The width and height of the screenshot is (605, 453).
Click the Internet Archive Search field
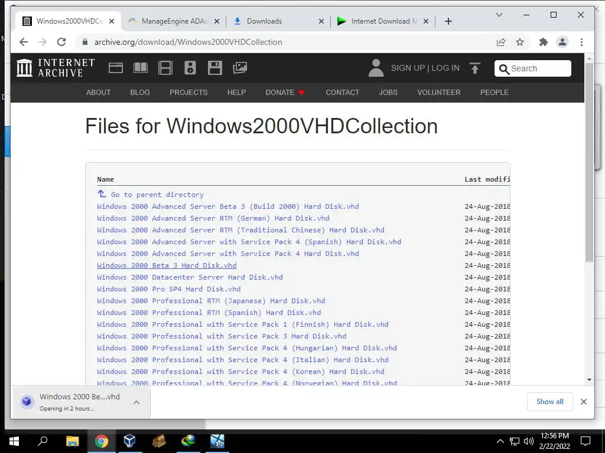(x=532, y=68)
